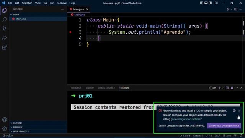
Task: Click the VS Code logo icon
Action: (3, 3)
